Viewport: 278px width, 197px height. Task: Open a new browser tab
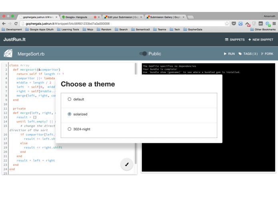[190, 17]
